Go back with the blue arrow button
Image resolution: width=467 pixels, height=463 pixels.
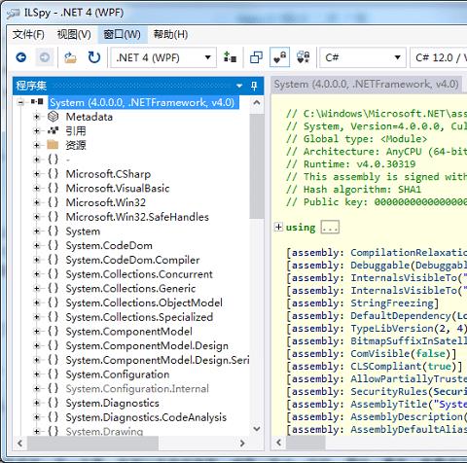[x=21, y=57]
